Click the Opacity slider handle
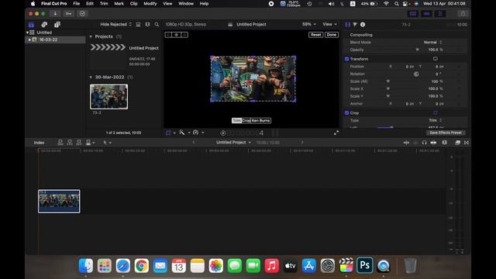 coord(417,50)
